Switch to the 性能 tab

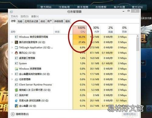coord(20,21)
